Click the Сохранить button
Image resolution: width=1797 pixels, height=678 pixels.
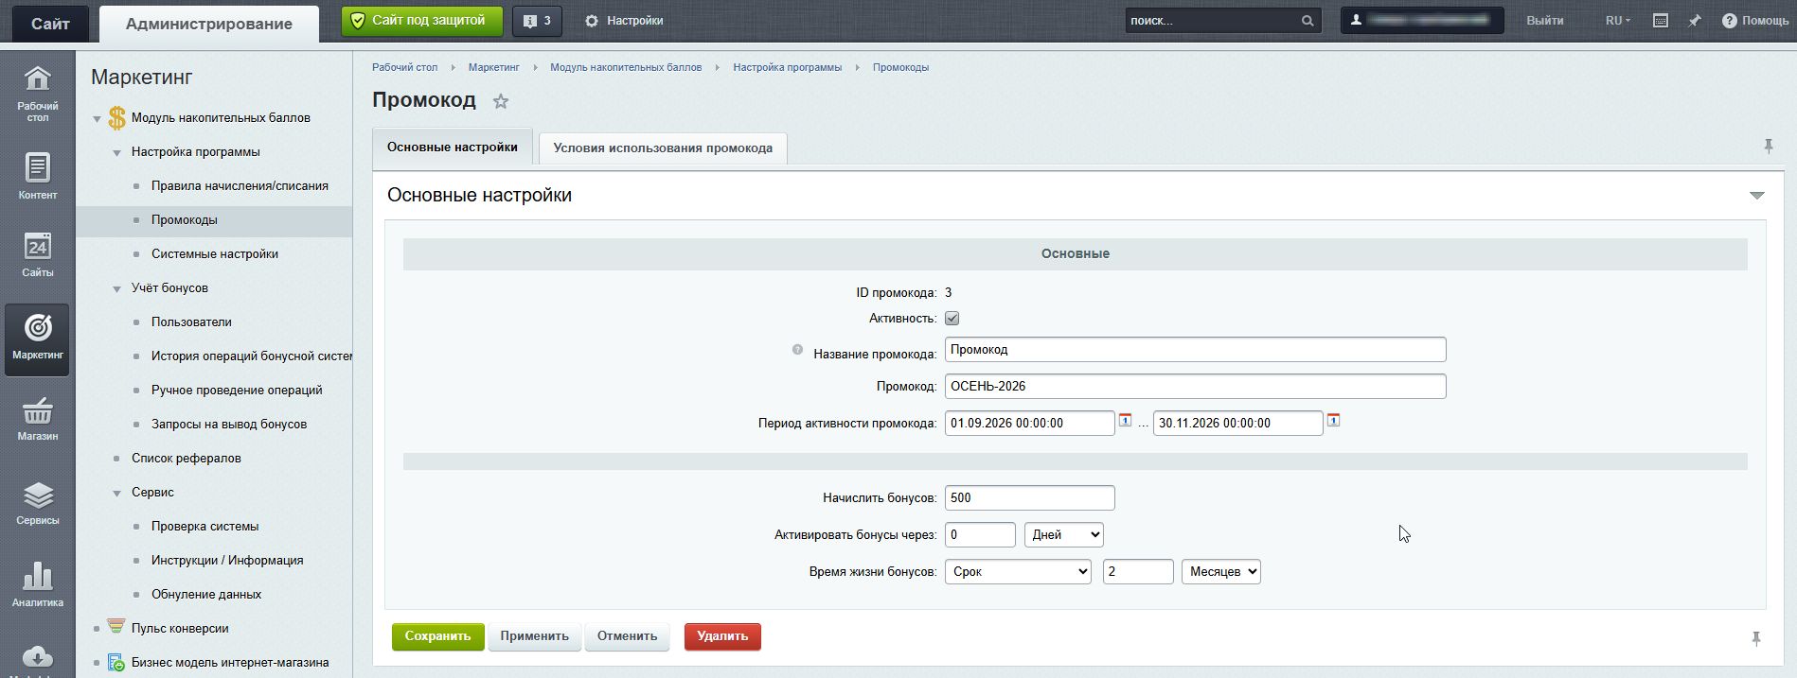tap(438, 636)
